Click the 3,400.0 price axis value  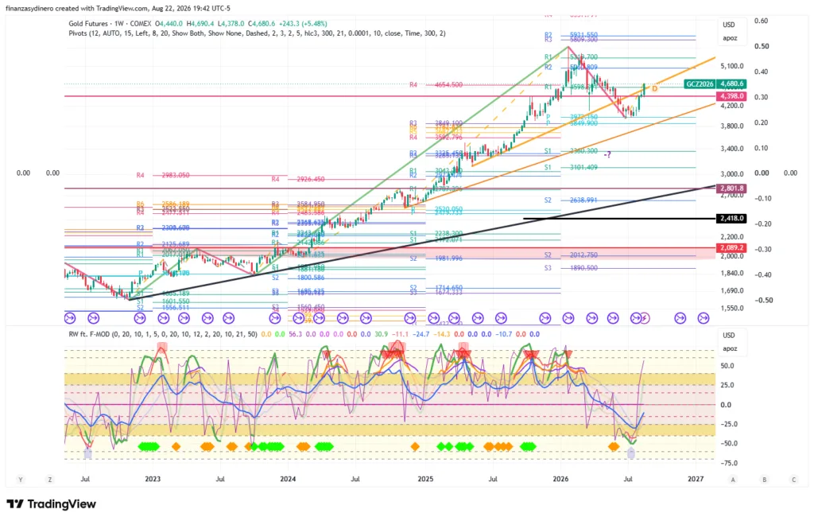(732, 149)
